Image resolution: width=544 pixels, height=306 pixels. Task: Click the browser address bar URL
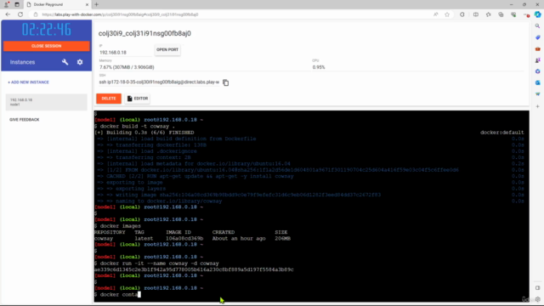pos(120,14)
